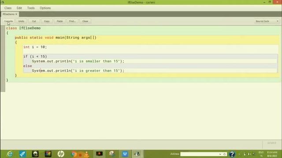Click the println 'i is smaller than 15' line
The height and width of the screenshot is (158, 282).
click(78, 61)
